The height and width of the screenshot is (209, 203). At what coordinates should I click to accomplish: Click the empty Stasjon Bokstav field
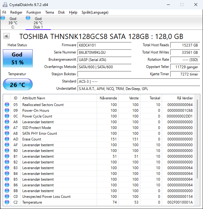104,74
